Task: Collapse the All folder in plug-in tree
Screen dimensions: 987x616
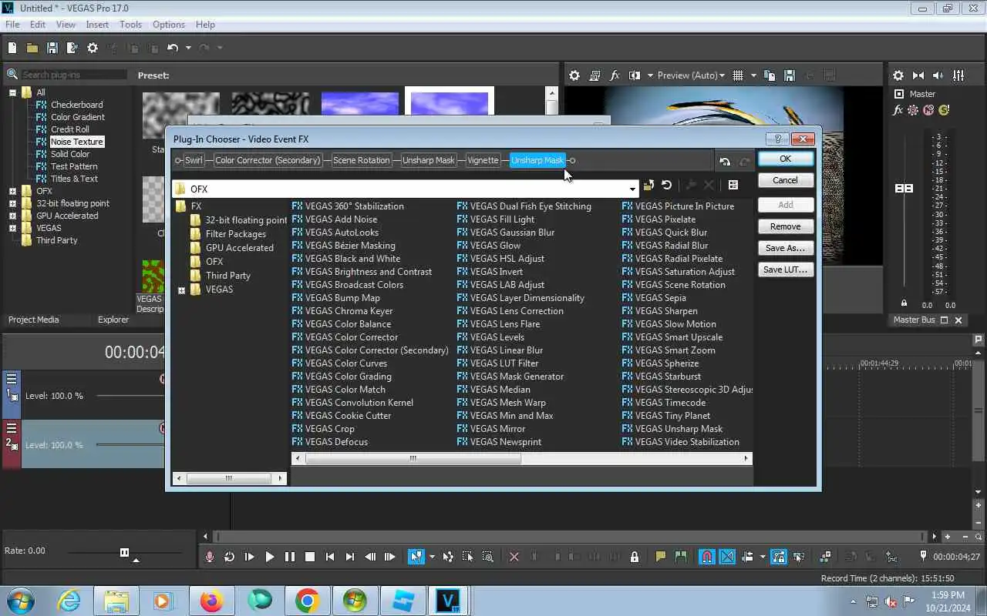Action: point(12,92)
